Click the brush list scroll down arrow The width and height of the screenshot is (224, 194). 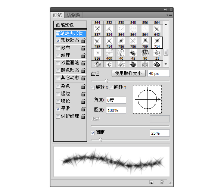[x=166, y=64]
